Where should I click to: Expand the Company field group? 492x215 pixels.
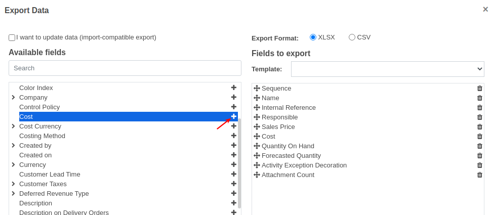pos(13,97)
